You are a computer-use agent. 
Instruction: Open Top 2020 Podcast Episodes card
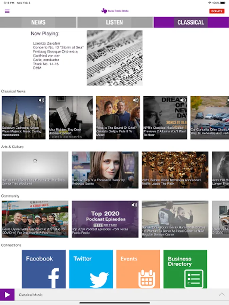(105, 219)
